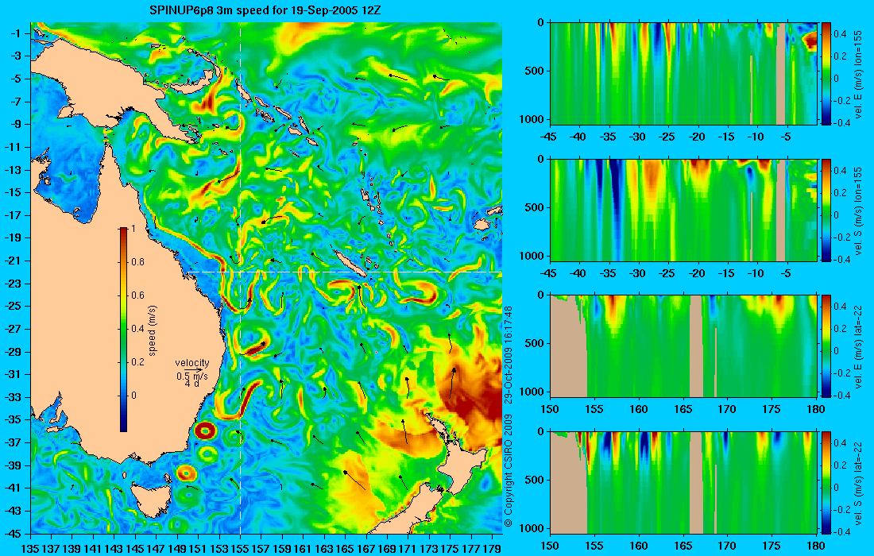
Task: Click the "160" longitude tick under vel. S lat=-22 plot
Action: click(x=639, y=546)
